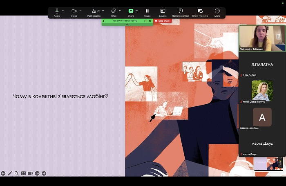Toggle closed captions CC on slideshow
Viewport: 286px width, 186px height.
tap(23, 173)
